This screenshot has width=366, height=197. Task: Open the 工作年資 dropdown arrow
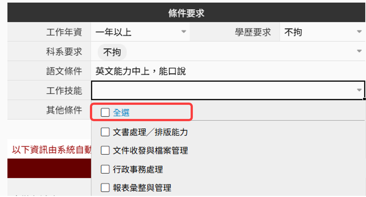(184, 32)
